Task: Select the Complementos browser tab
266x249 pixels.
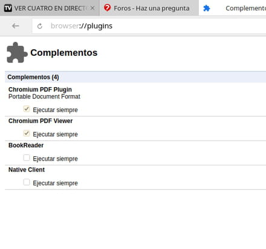Action: tap(232, 8)
